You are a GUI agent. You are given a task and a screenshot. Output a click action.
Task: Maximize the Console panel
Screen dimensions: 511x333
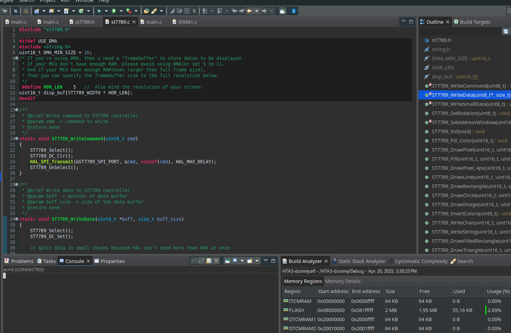tap(273, 261)
